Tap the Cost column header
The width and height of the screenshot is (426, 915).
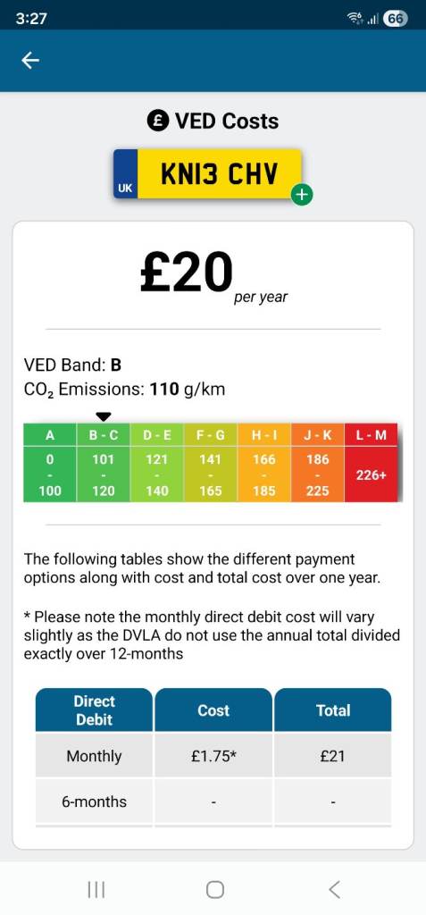pos(213,710)
